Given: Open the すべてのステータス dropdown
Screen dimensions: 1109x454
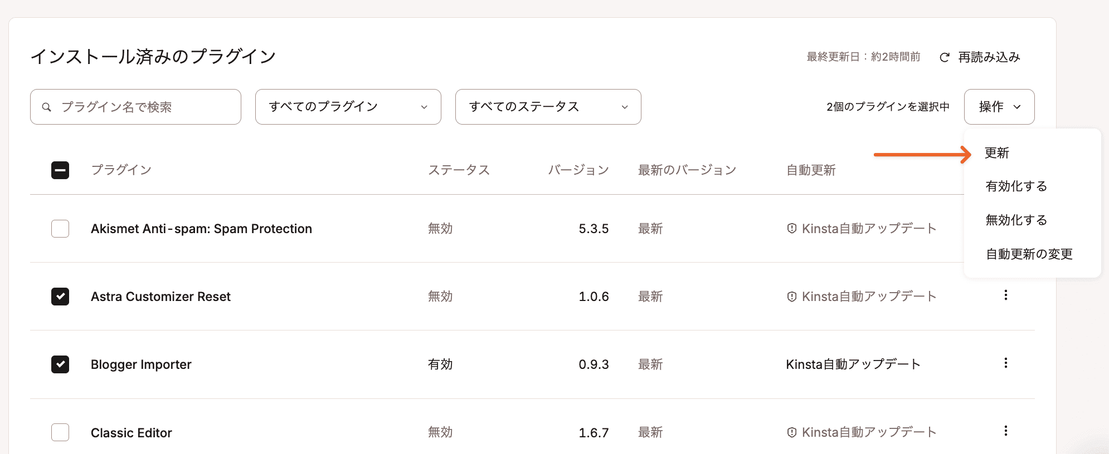Looking at the screenshot, I should click(x=548, y=107).
